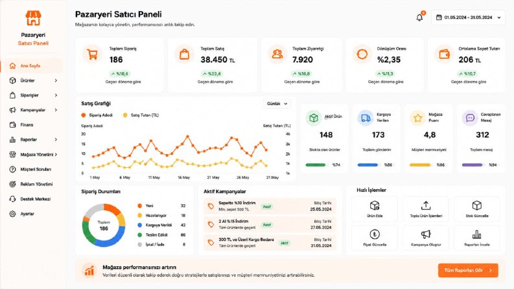Click the Mağaza Puanı star icon

coord(417,118)
